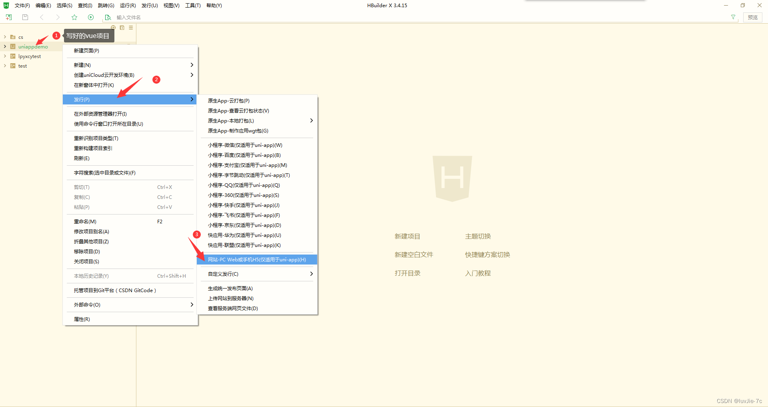Viewport: 768px width, 407px height.
Task: Click the filter funnel icon at top right
Action: tap(733, 17)
